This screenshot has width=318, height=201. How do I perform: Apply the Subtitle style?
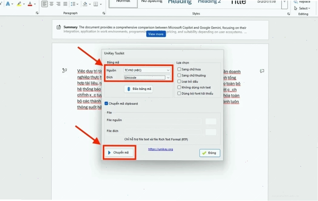(x=266, y=2)
